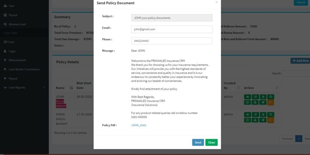
Task: Go to Loan Broker Commission in the sidebar
Action: tap(24, 69)
